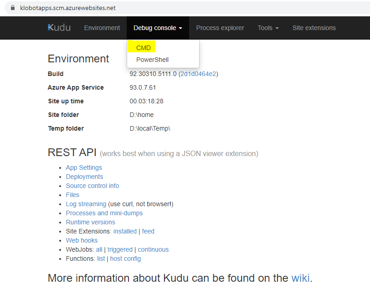View Processes and mini-dumps

click(x=104, y=213)
